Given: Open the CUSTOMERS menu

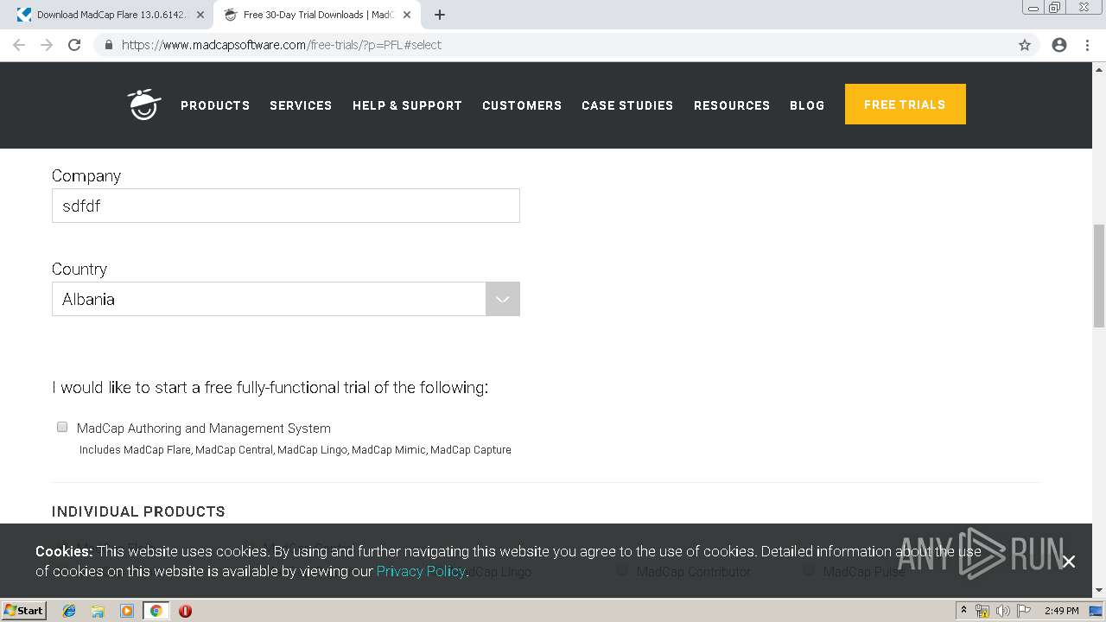Looking at the screenshot, I should click(x=522, y=105).
